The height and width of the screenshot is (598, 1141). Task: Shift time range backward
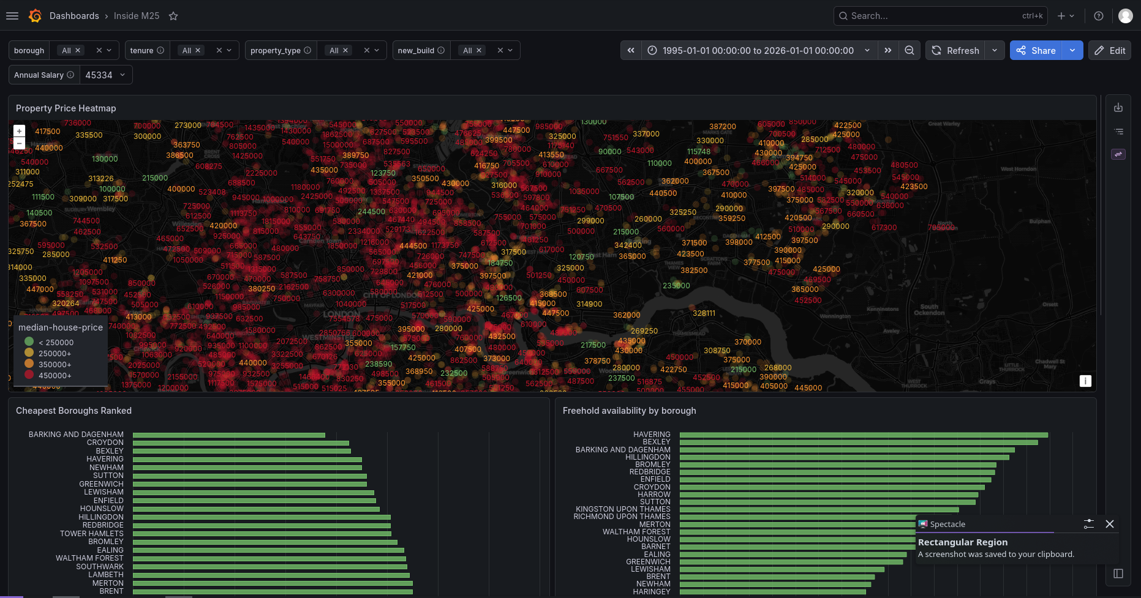(631, 50)
